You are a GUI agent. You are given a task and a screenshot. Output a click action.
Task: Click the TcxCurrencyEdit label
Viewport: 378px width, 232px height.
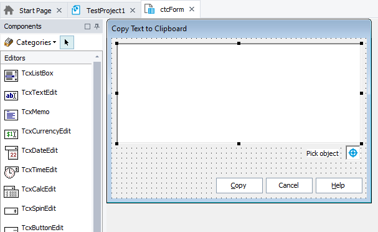click(46, 131)
